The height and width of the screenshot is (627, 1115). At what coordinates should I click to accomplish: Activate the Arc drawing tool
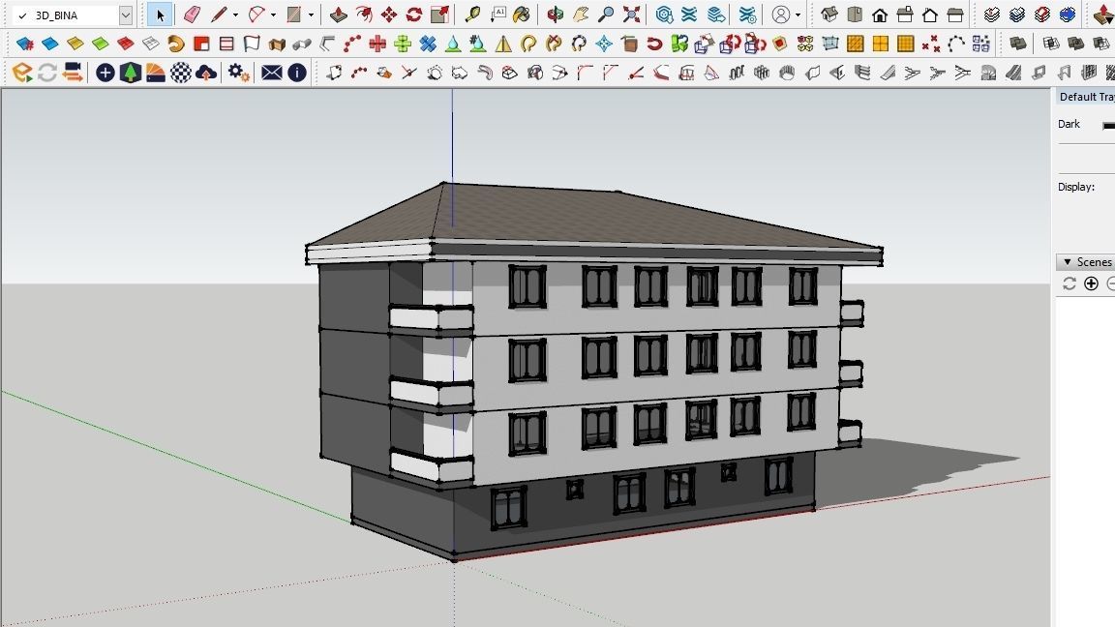tap(256, 15)
